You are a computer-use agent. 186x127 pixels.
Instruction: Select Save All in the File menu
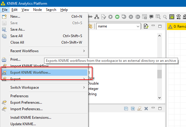pyautogui.click(x=44, y=36)
